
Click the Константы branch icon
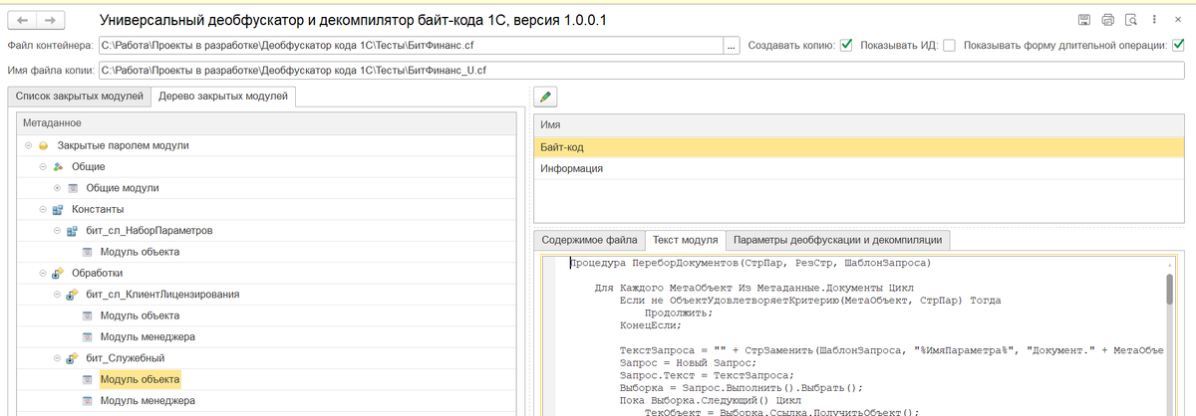[x=58, y=210]
